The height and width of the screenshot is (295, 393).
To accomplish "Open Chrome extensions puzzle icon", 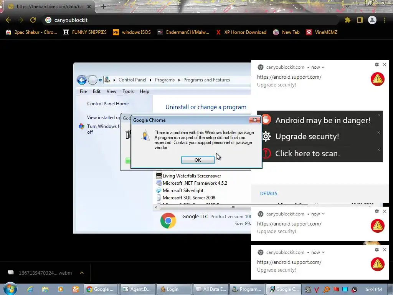I will click(347, 20).
